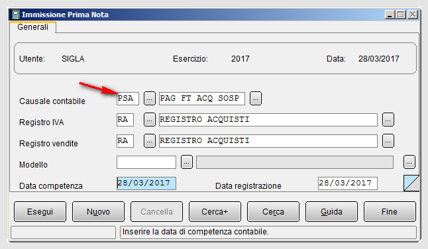Click the Esegui button
Viewport: 428px width, 249px height.
[x=40, y=212]
